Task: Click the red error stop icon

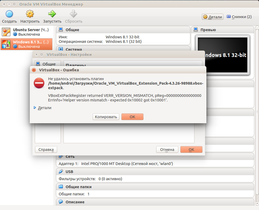Action: 39,83
